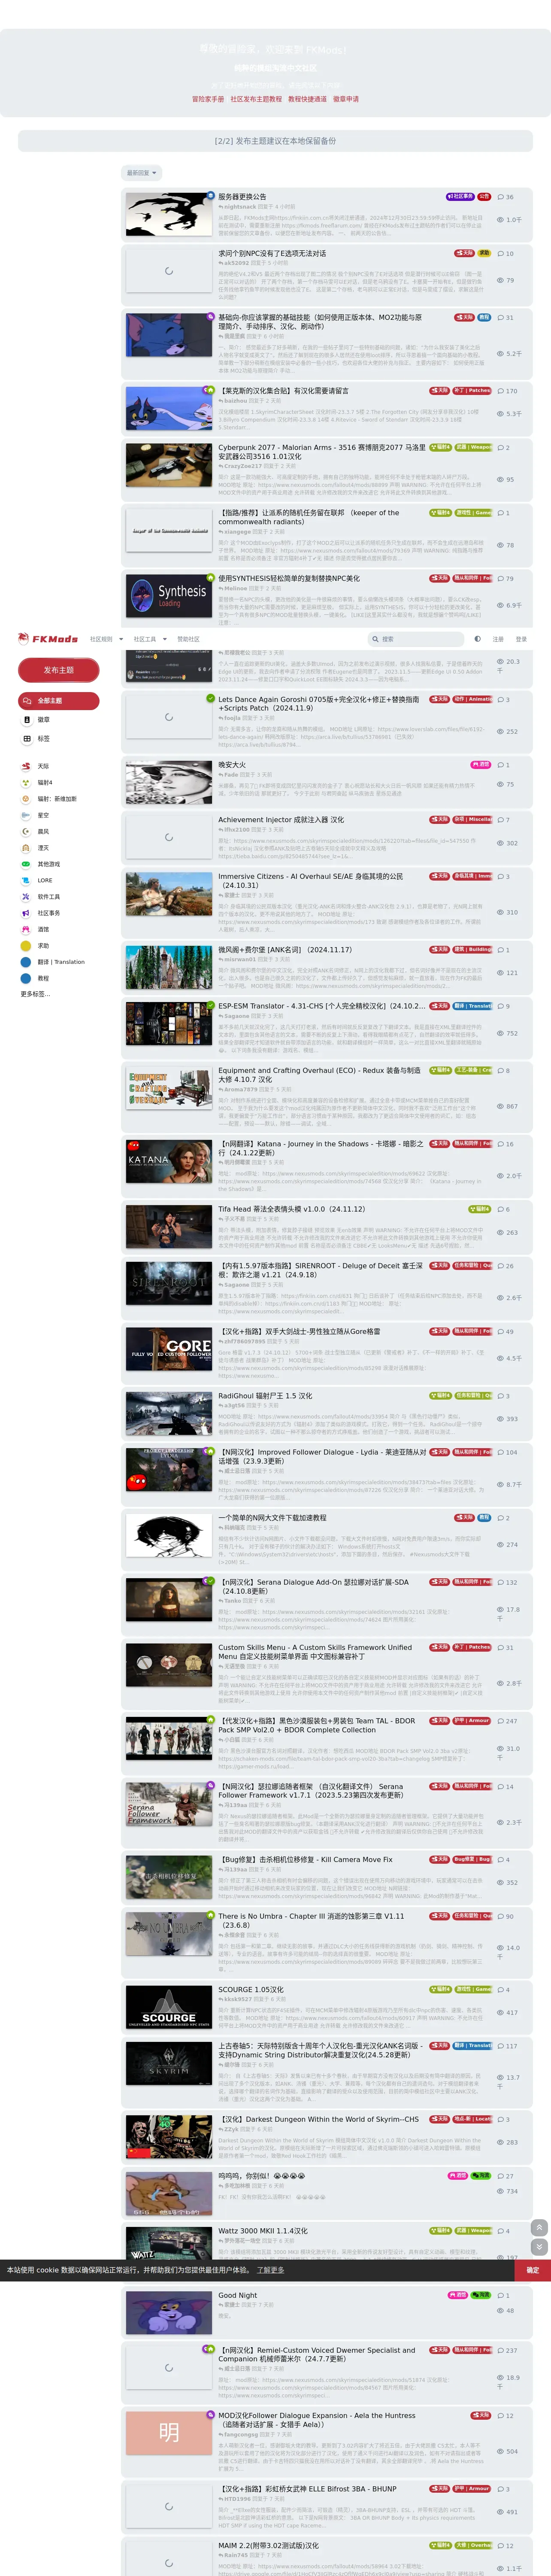Select the 湮灭 tag icon in sidebar
The height and width of the screenshot is (2576, 551).
point(26,848)
